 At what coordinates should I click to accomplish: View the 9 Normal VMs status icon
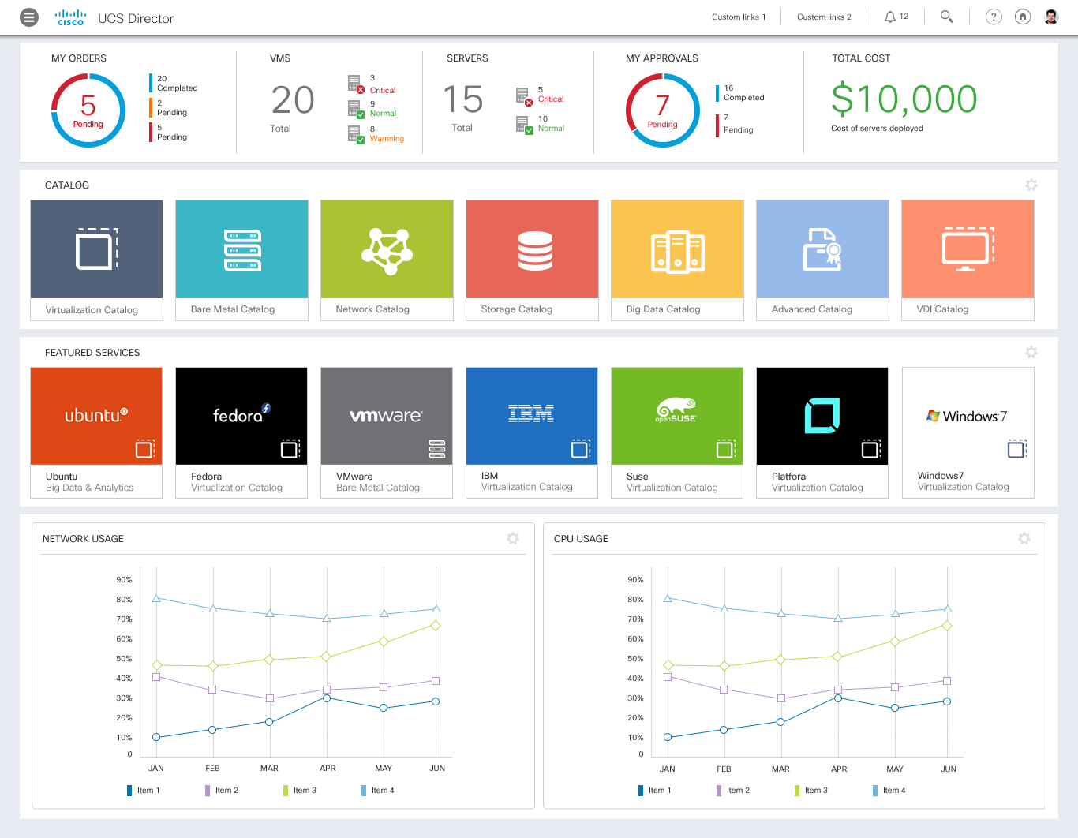pyautogui.click(x=355, y=109)
